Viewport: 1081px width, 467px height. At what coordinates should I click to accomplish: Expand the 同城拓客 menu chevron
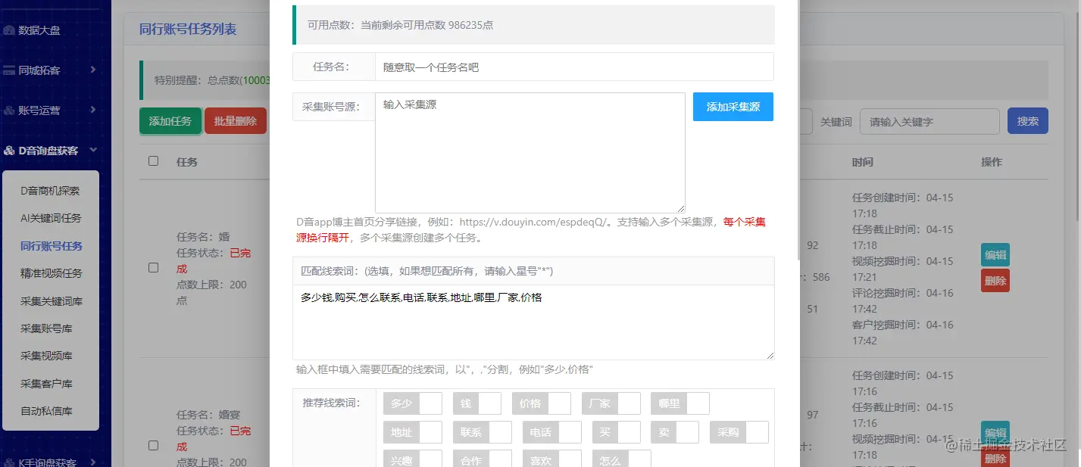(93, 70)
